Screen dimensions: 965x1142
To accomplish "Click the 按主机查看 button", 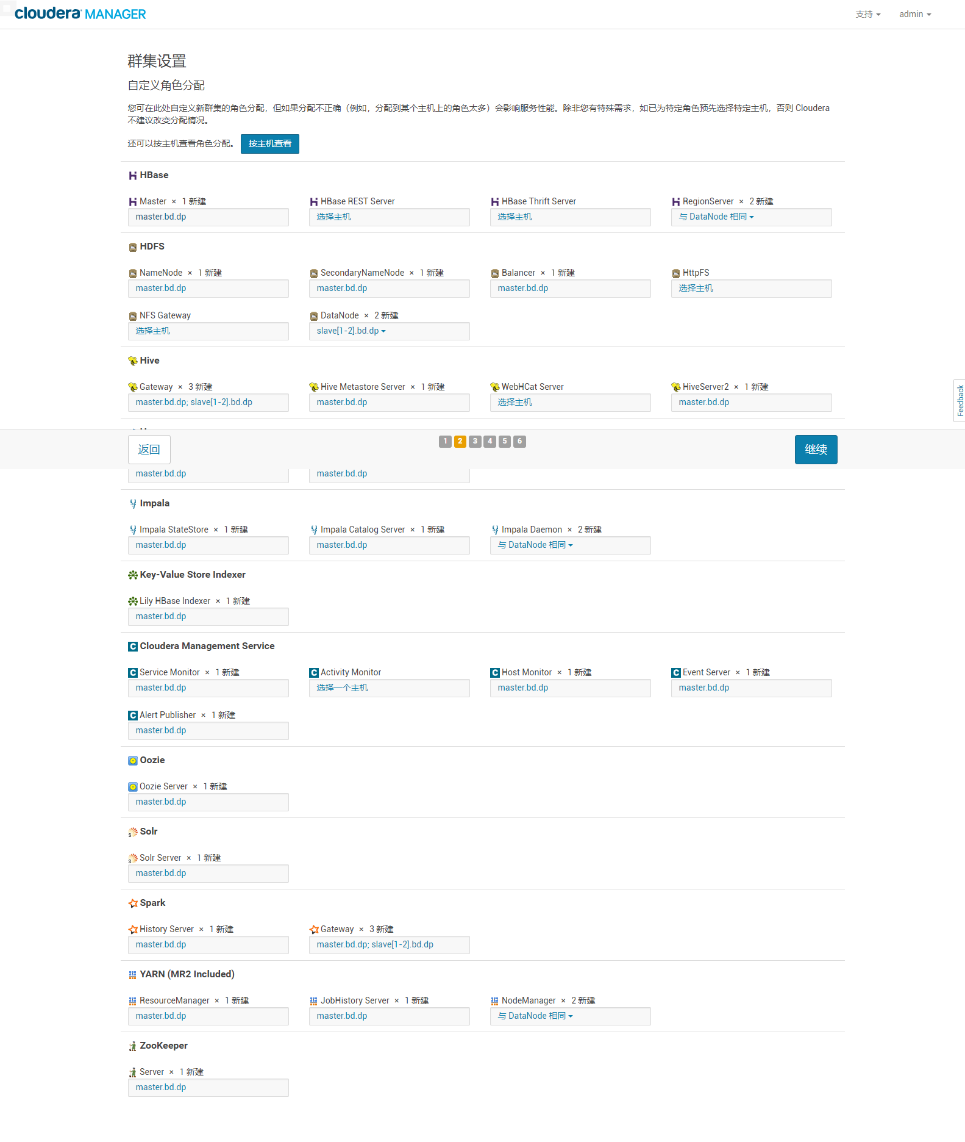I will click(x=270, y=144).
